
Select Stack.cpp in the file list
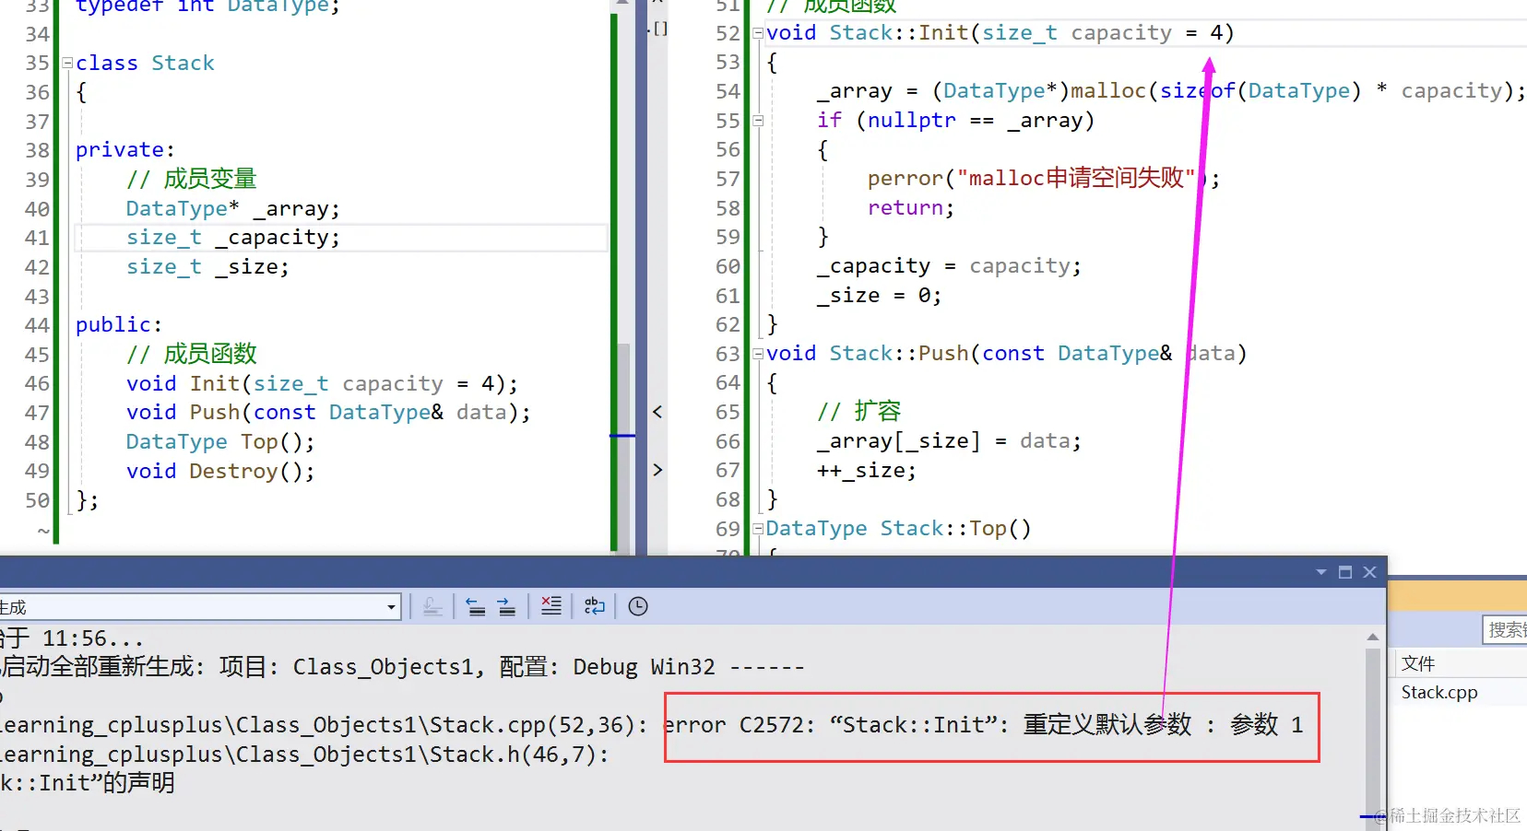(1439, 693)
